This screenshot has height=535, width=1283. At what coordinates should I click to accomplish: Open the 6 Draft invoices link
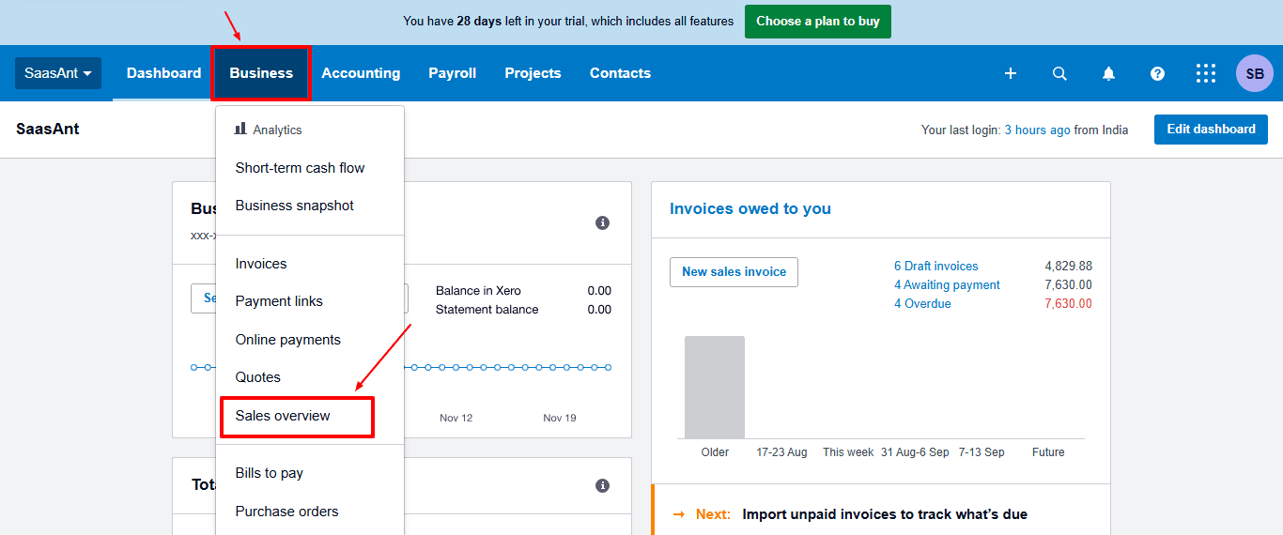coord(935,267)
